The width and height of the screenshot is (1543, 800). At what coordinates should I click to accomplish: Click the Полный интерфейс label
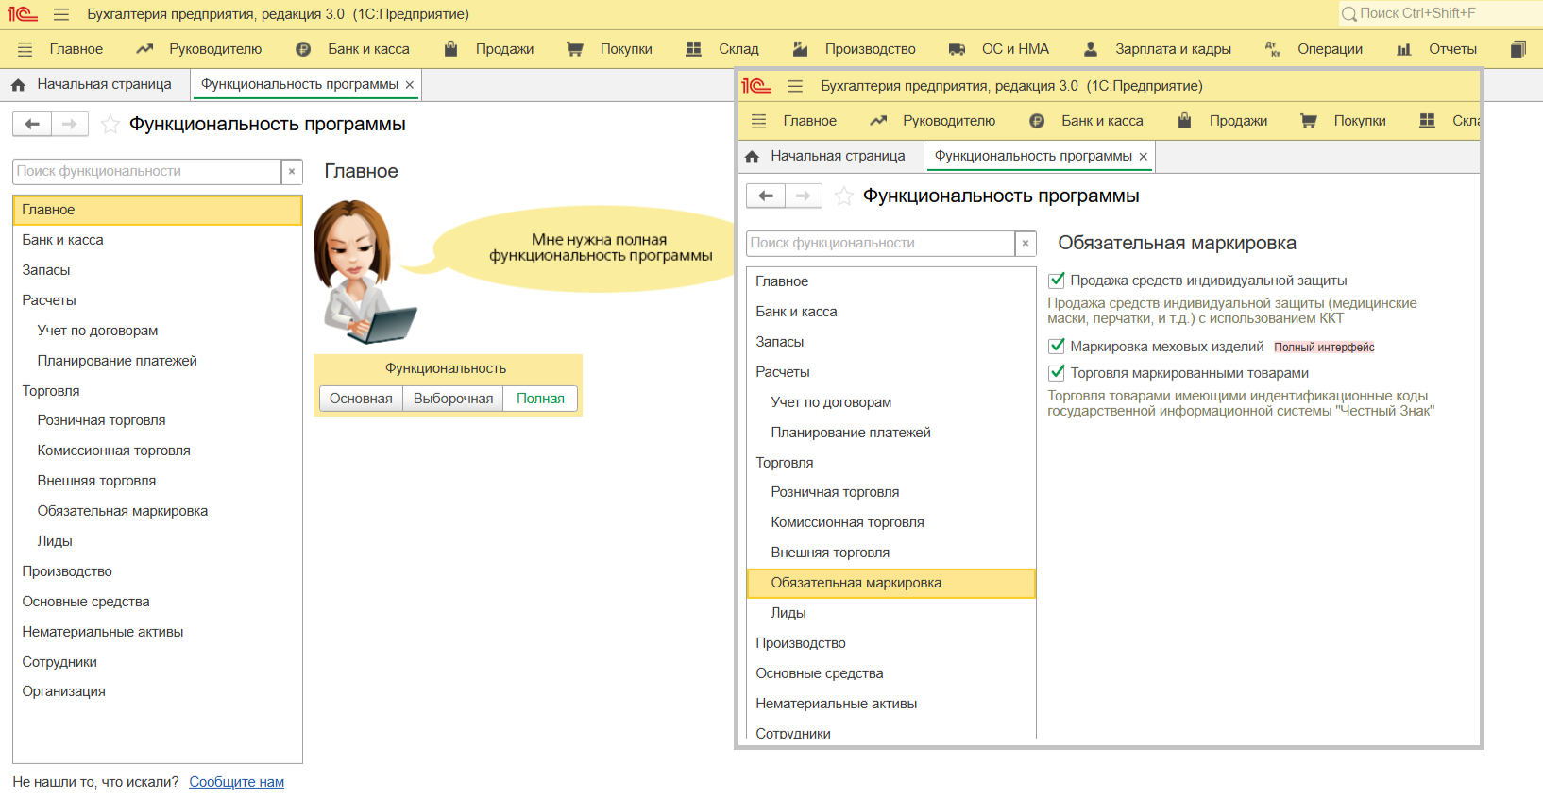pos(1324,348)
